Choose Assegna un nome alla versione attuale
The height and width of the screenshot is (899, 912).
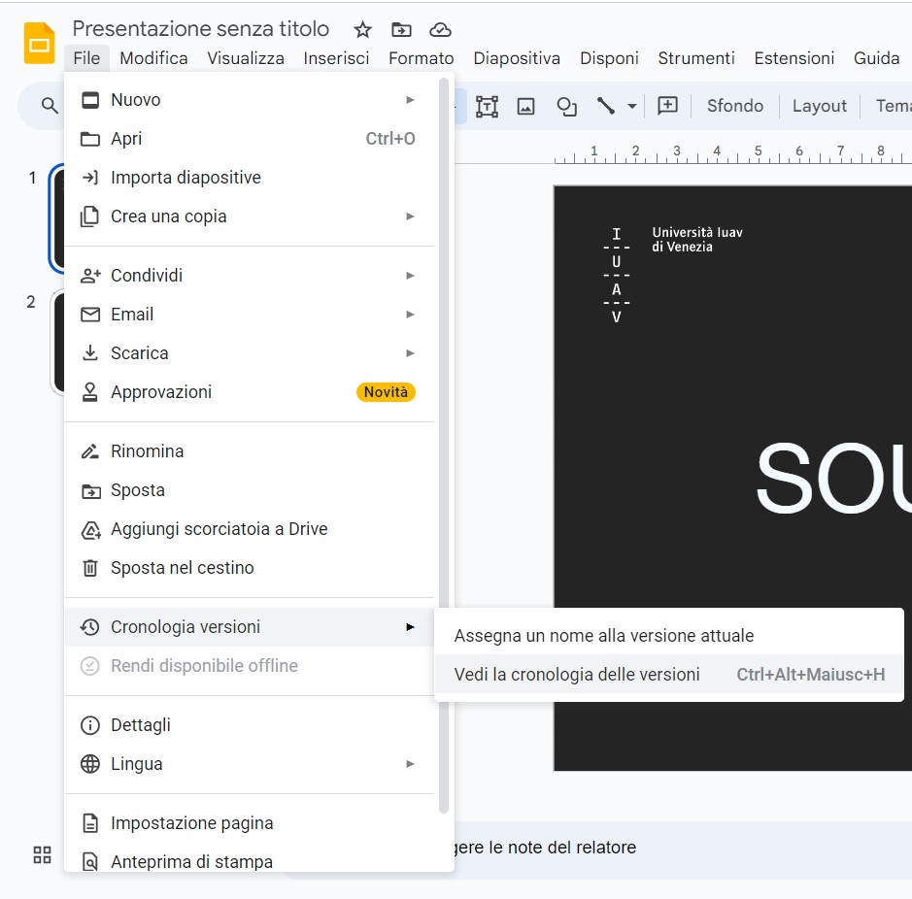coord(604,636)
